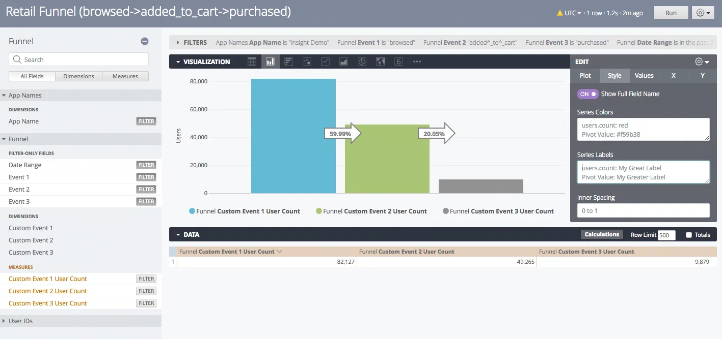
Task: Click the Run button
Action: (671, 13)
